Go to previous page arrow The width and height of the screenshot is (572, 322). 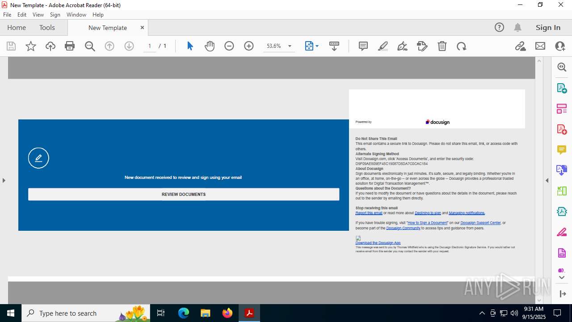pos(109,46)
